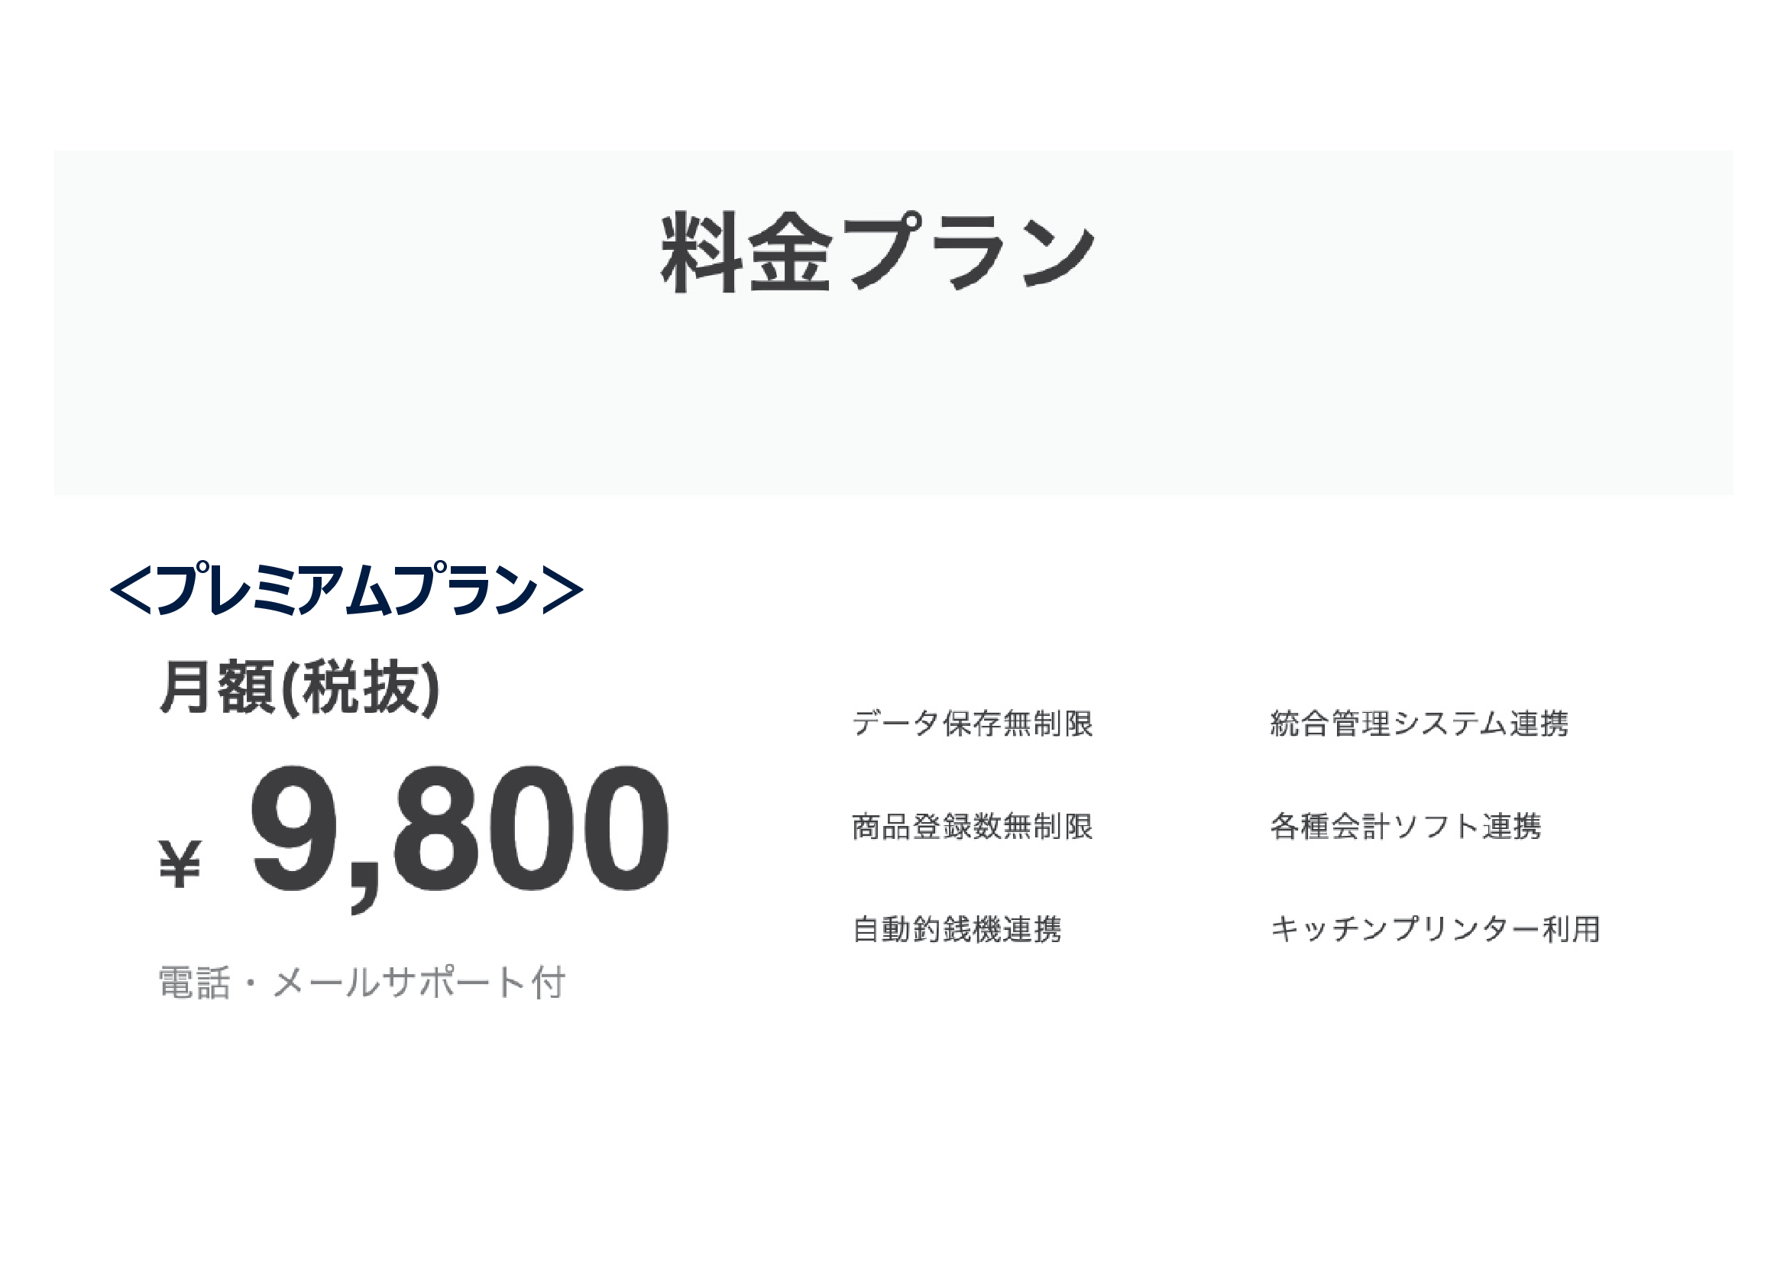
Task: Select 電話・メールサポート付 note text
Action: click(362, 983)
